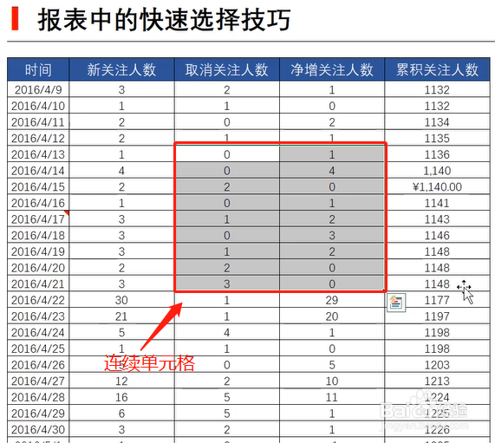The width and height of the screenshot is (495, 443).
Task: Select net increase cell with value 20
Action: (332, 316)
